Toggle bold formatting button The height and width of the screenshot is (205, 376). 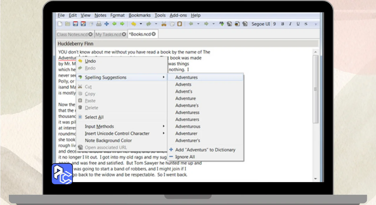tap(283, 24)
